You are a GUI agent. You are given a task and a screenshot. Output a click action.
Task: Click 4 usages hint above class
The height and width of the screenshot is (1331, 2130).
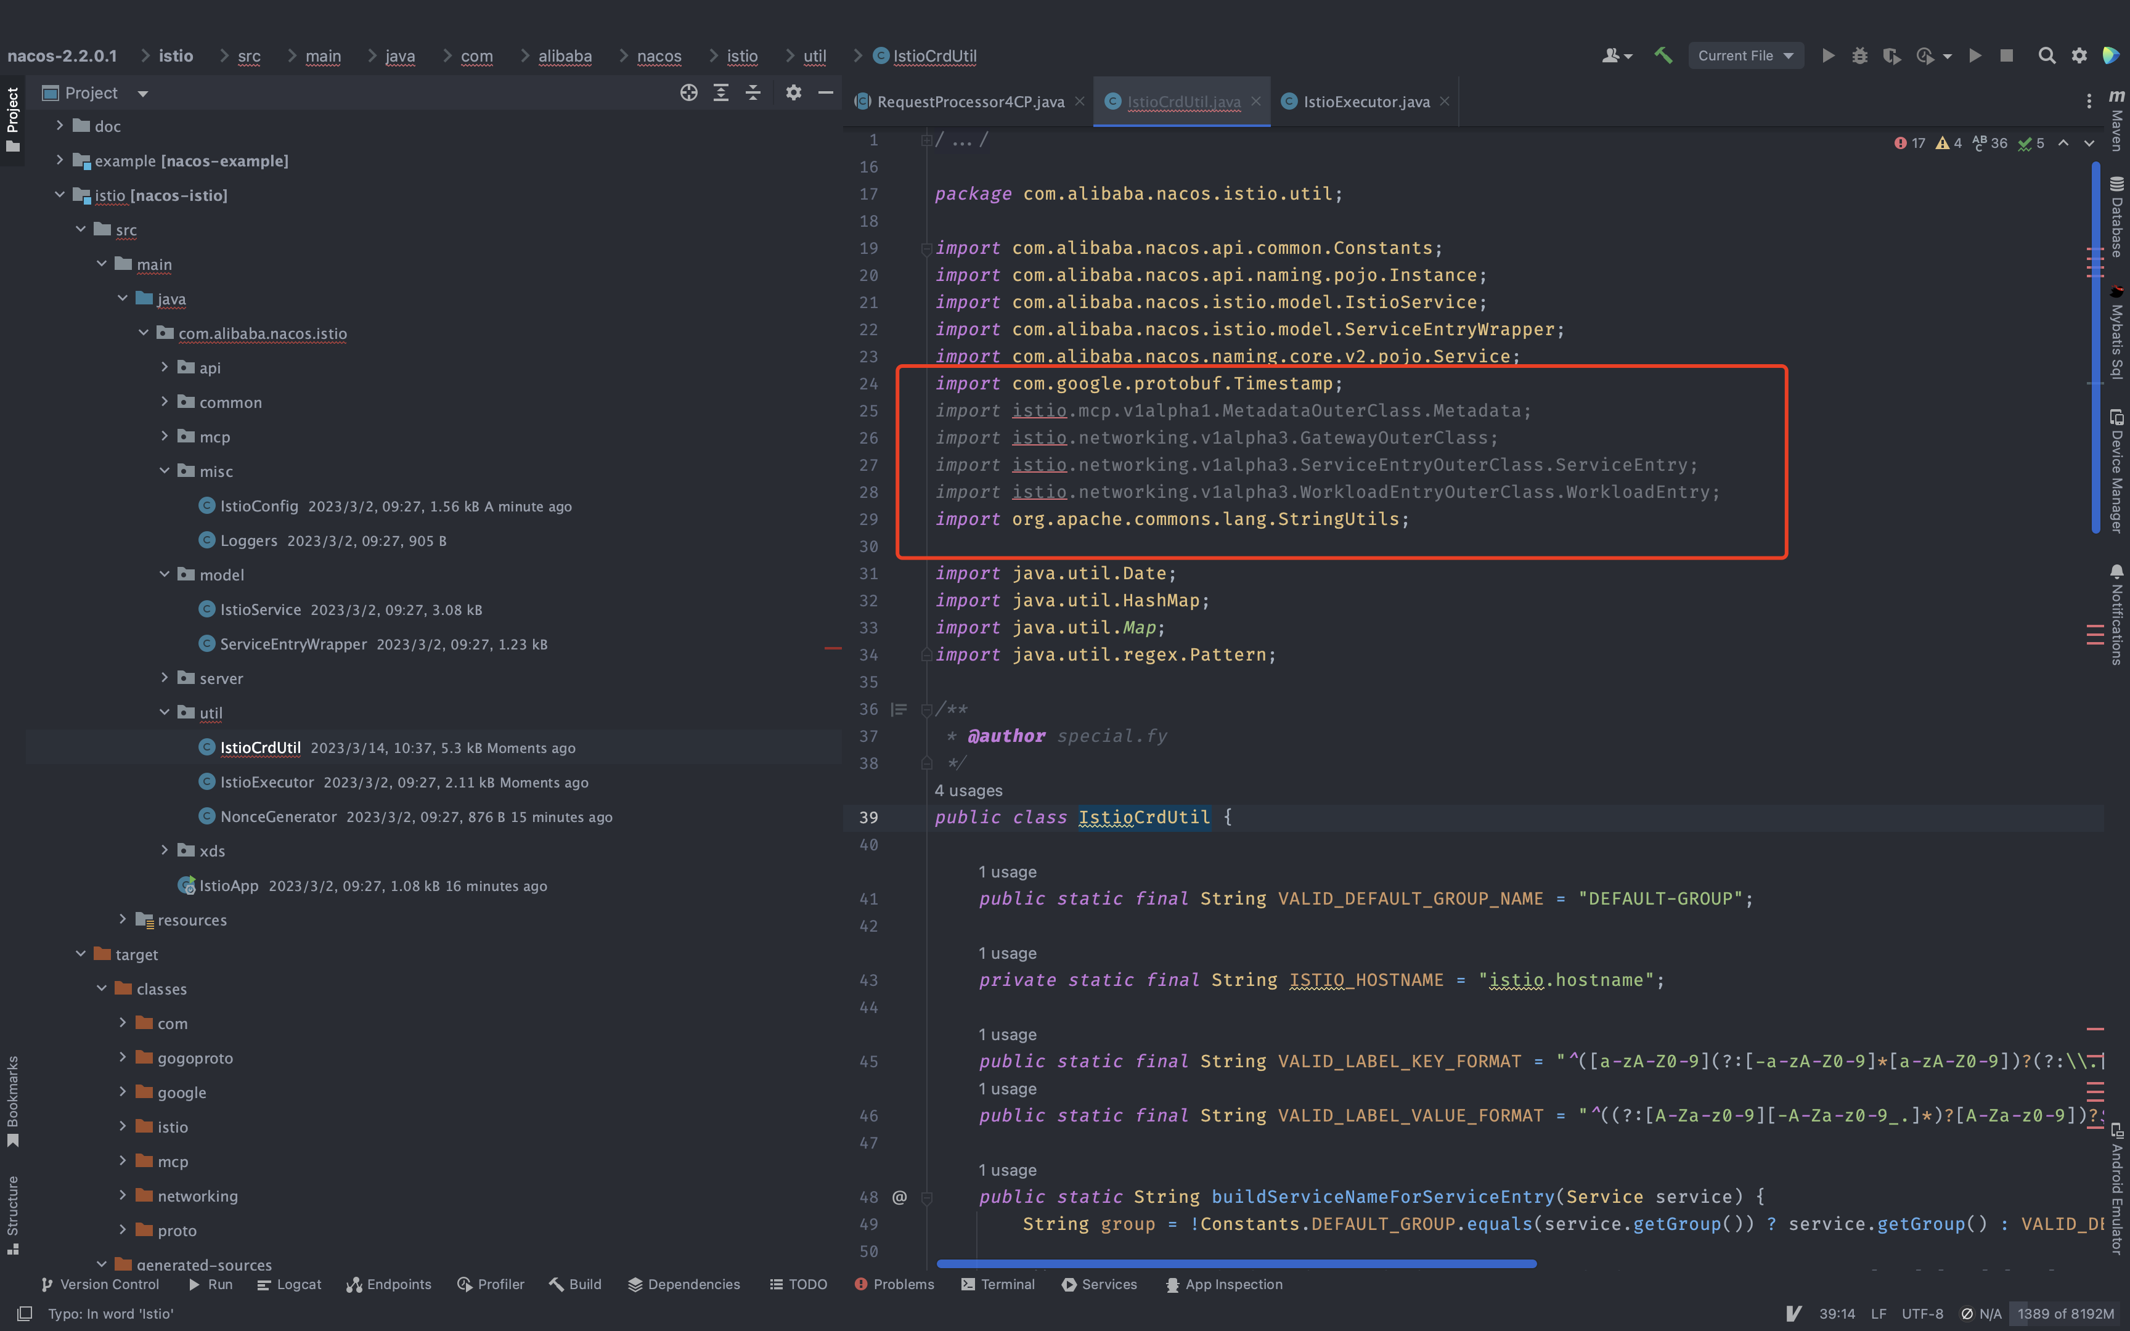pos(968,791)
